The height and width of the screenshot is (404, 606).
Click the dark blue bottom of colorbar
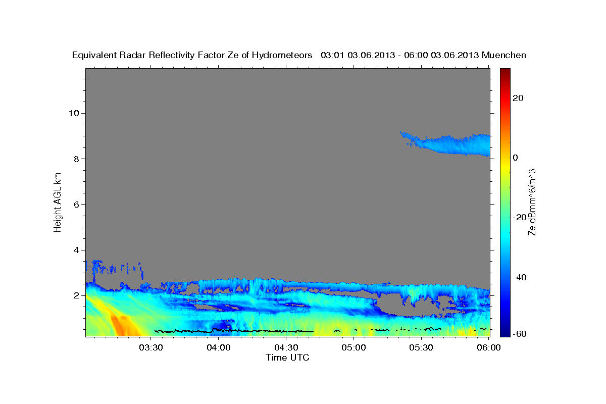[505, 332]
